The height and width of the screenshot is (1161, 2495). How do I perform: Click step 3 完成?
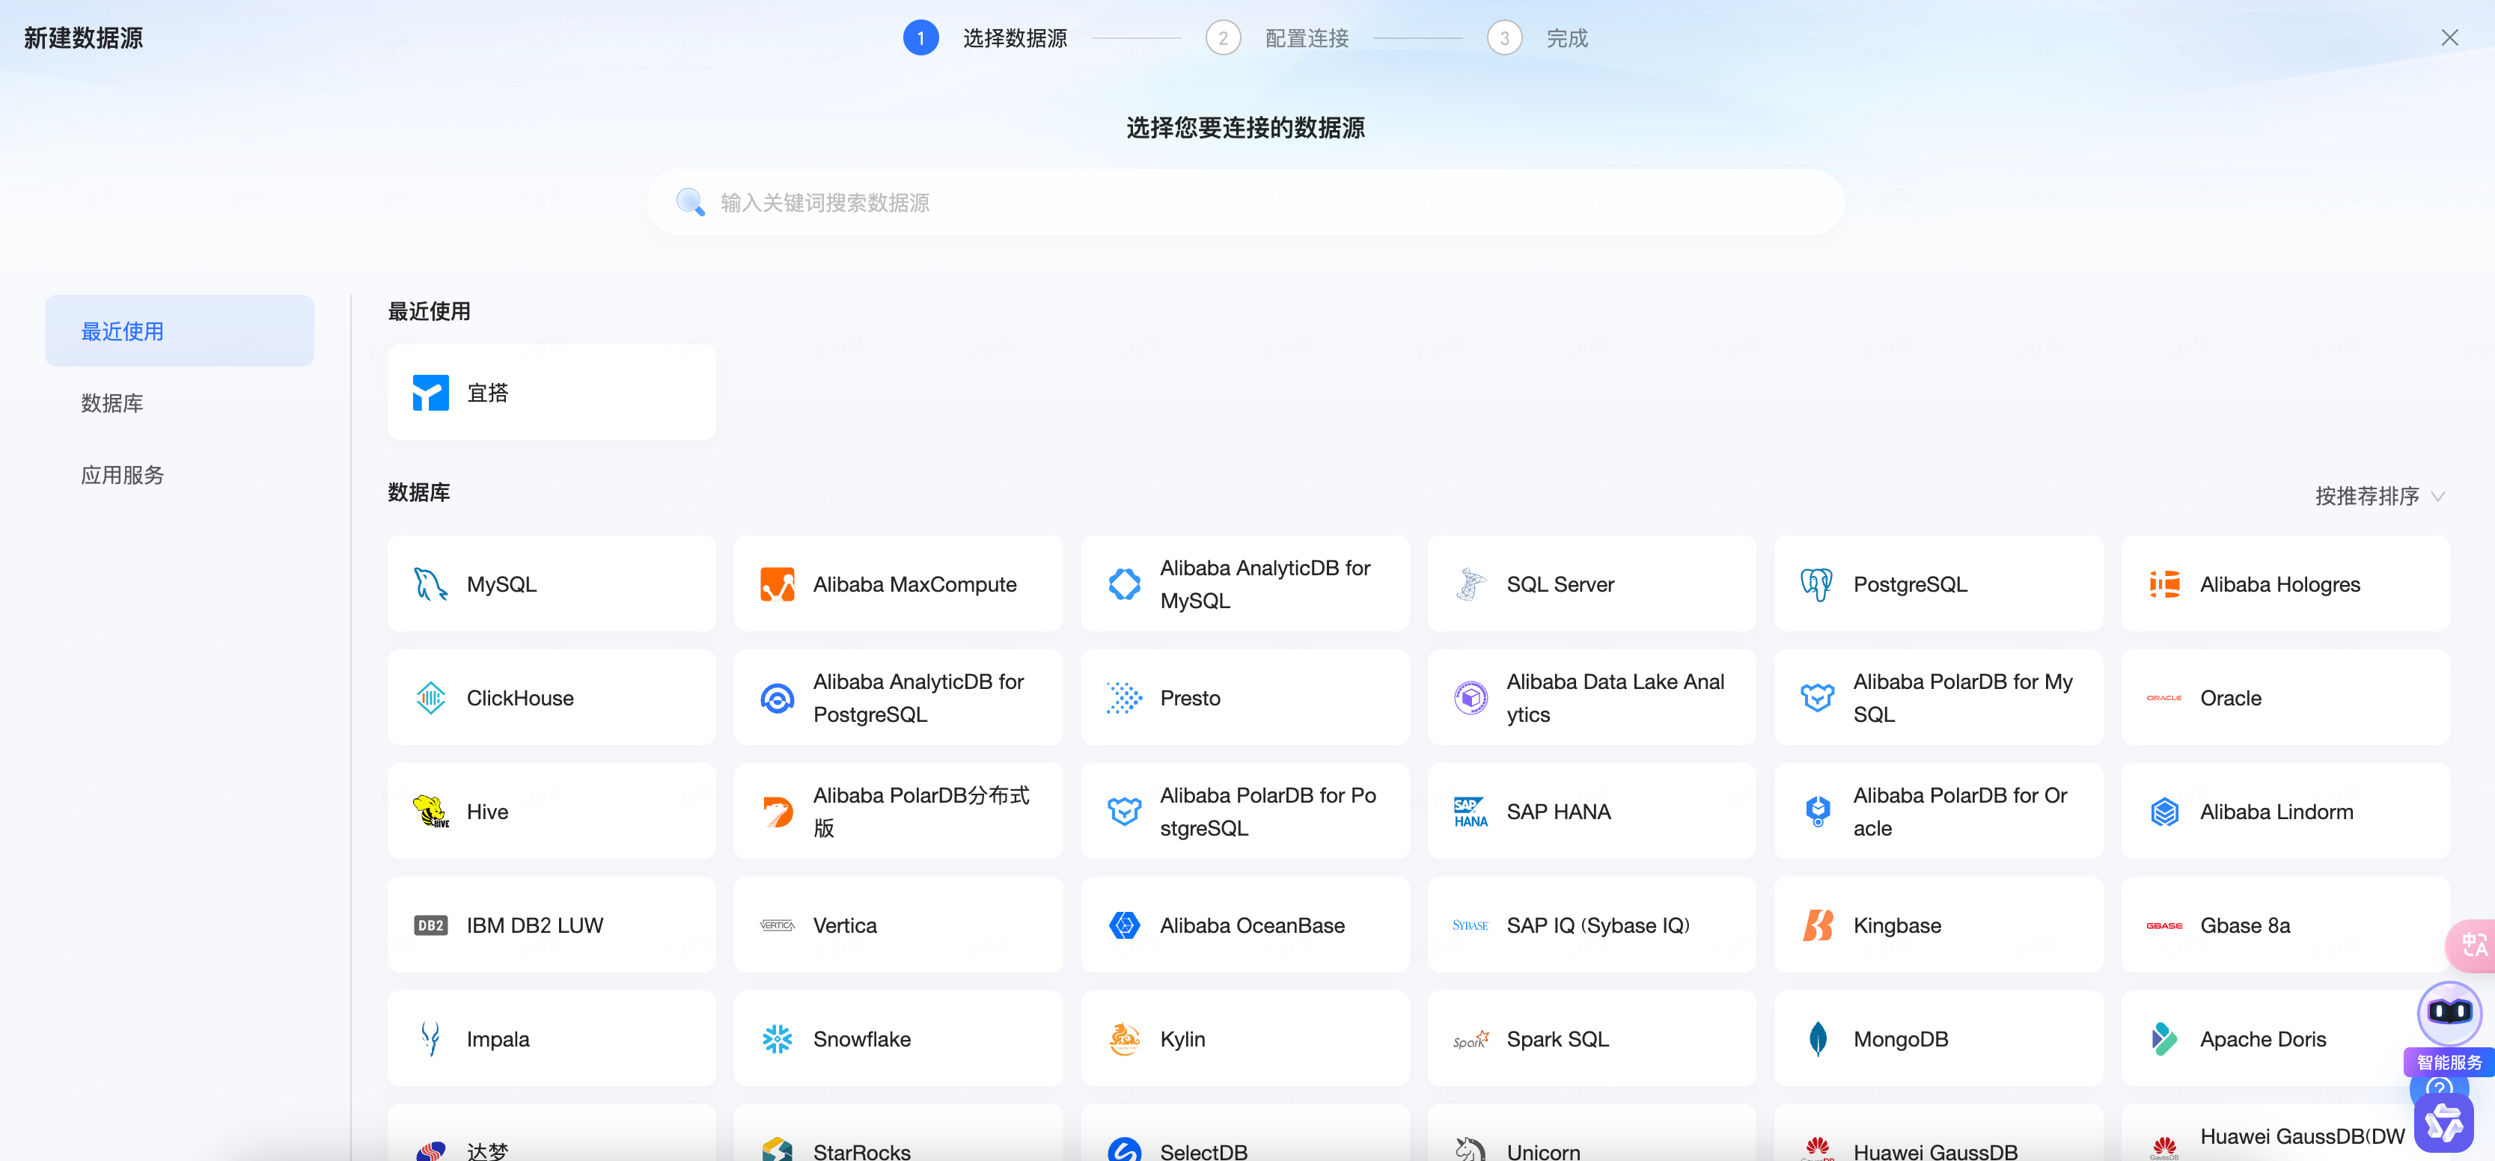pyautogui.click(x=1537, y=37)
